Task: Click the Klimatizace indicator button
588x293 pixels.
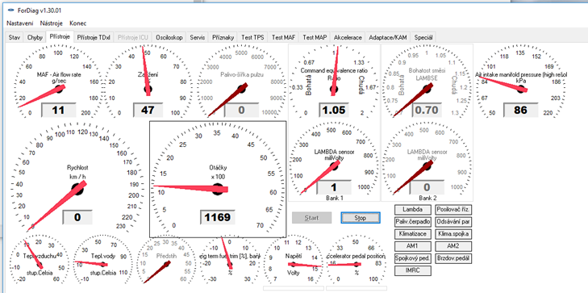Action: (x=412, y=234)
